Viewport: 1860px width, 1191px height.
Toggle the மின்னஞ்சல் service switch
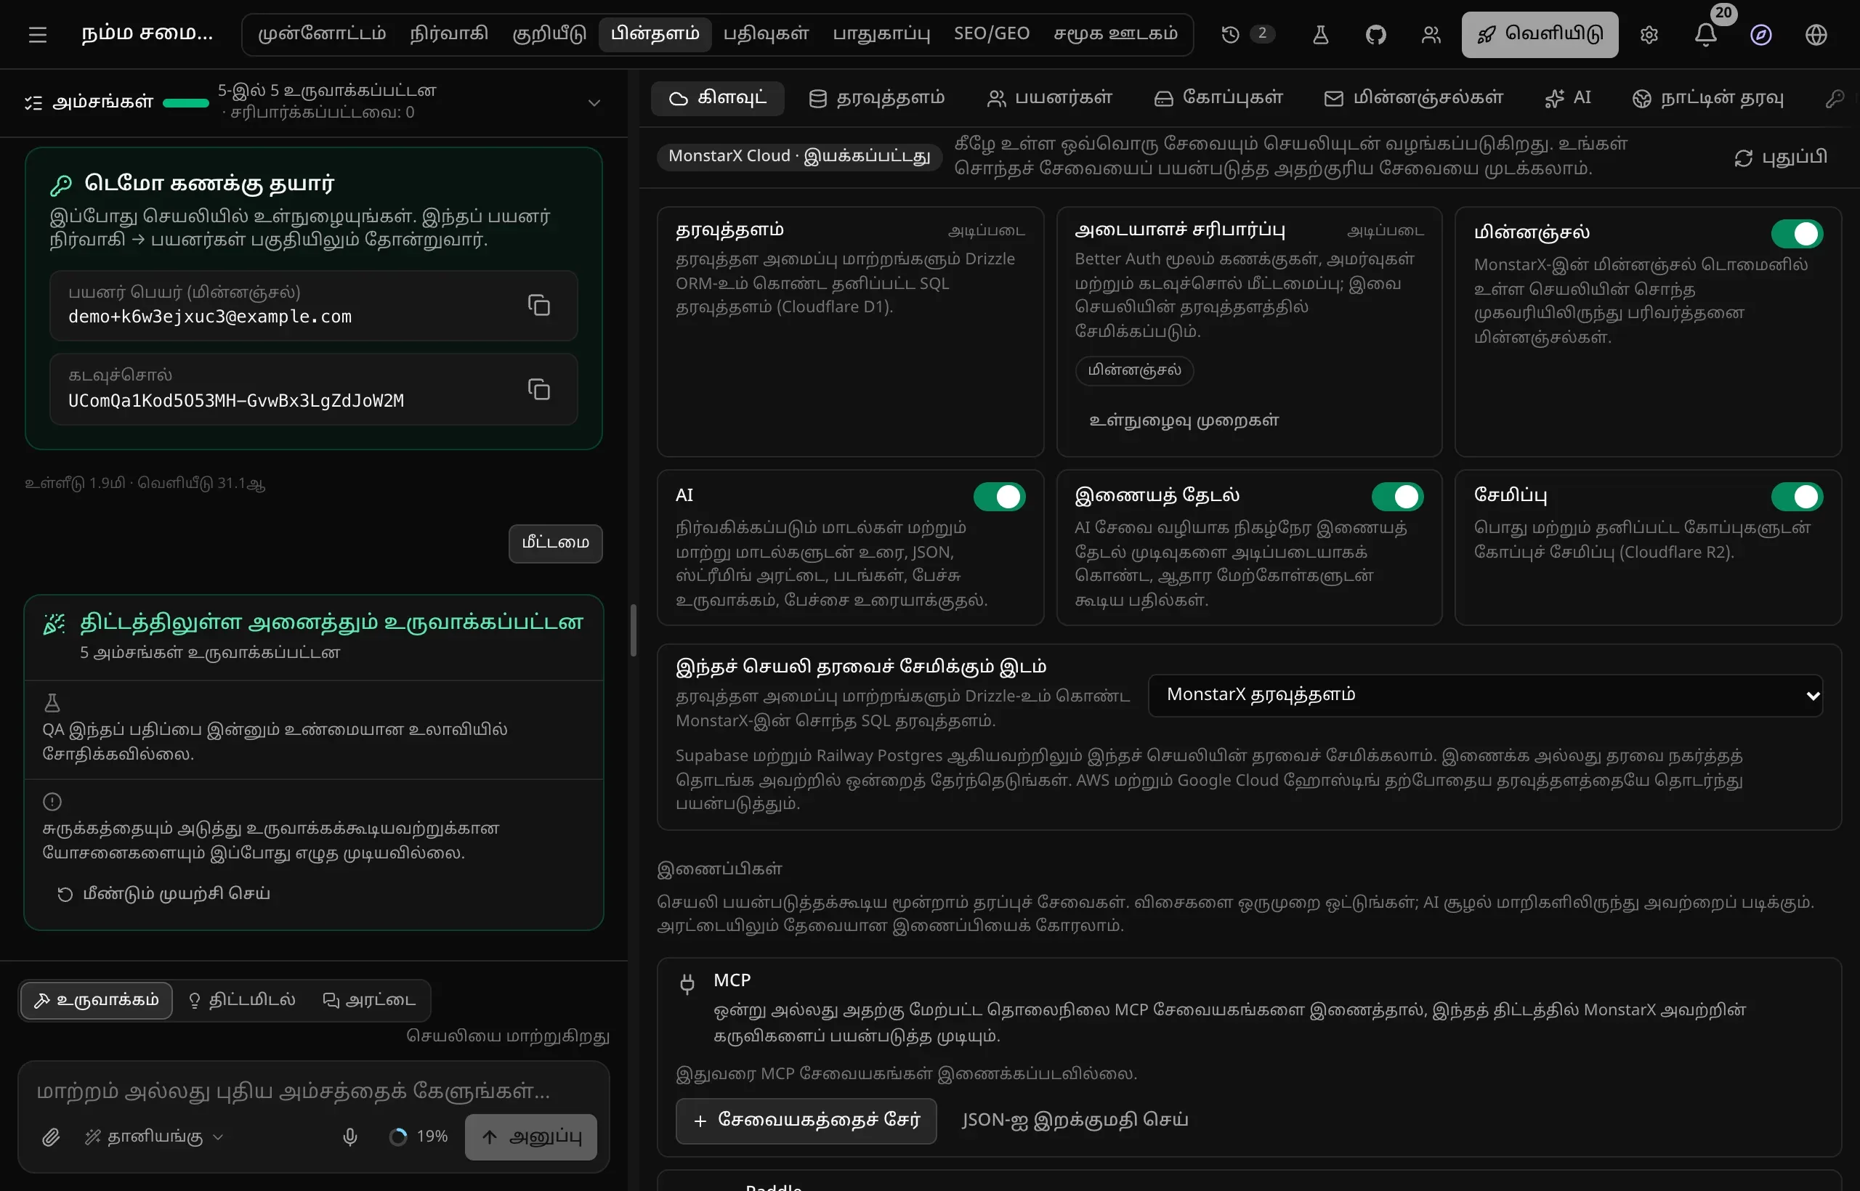(1797, 234)
